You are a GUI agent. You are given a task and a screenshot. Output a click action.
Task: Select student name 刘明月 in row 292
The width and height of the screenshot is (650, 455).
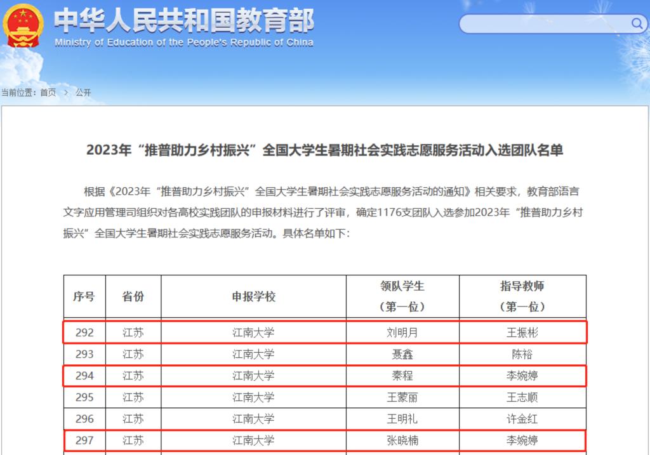click(x=402, y=333)
